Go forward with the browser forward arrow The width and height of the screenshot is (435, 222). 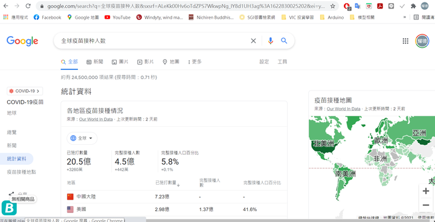(x=17, y=6)
